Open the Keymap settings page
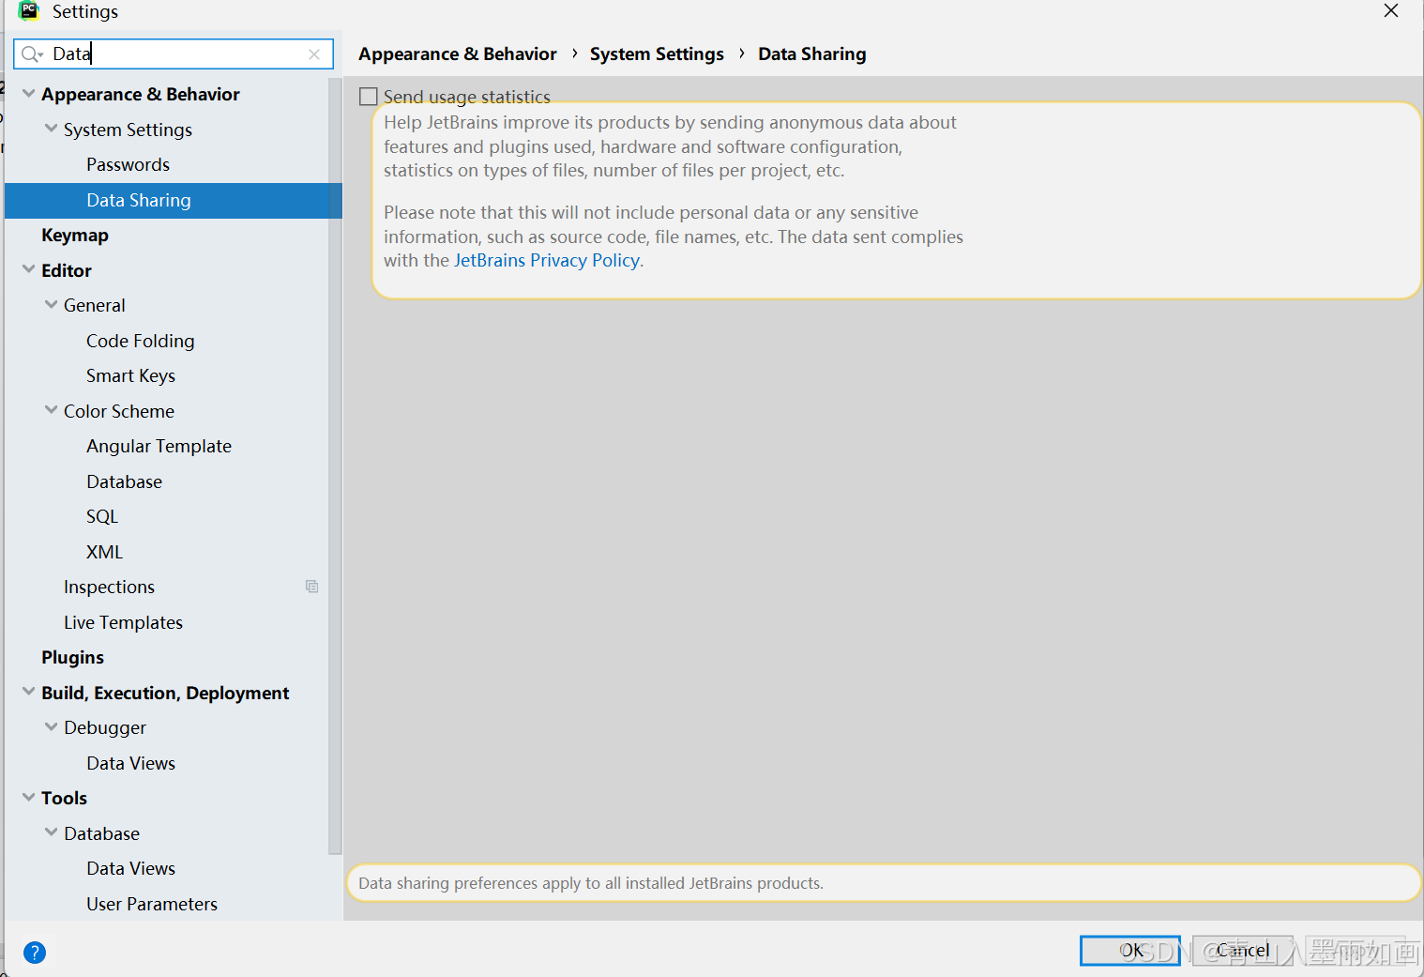Image resolution: width=1424 pixels, height=977 pixels. point(75,236)
